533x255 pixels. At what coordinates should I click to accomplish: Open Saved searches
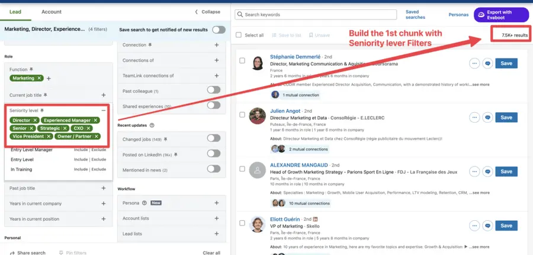pyautogui.click(x=415, y=15)
